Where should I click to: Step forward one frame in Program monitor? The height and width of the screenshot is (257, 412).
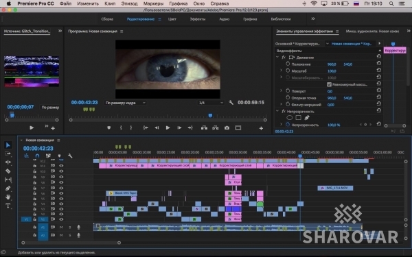pyautogui.click(x=179, y=127)
